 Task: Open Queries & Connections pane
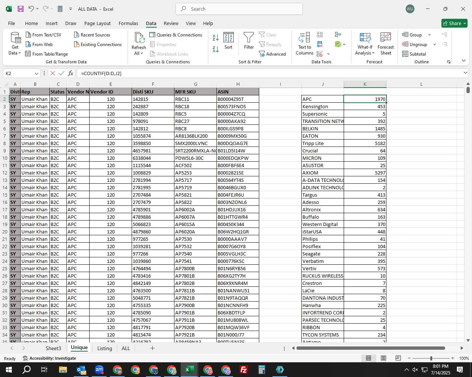click(x=176, y=35)
